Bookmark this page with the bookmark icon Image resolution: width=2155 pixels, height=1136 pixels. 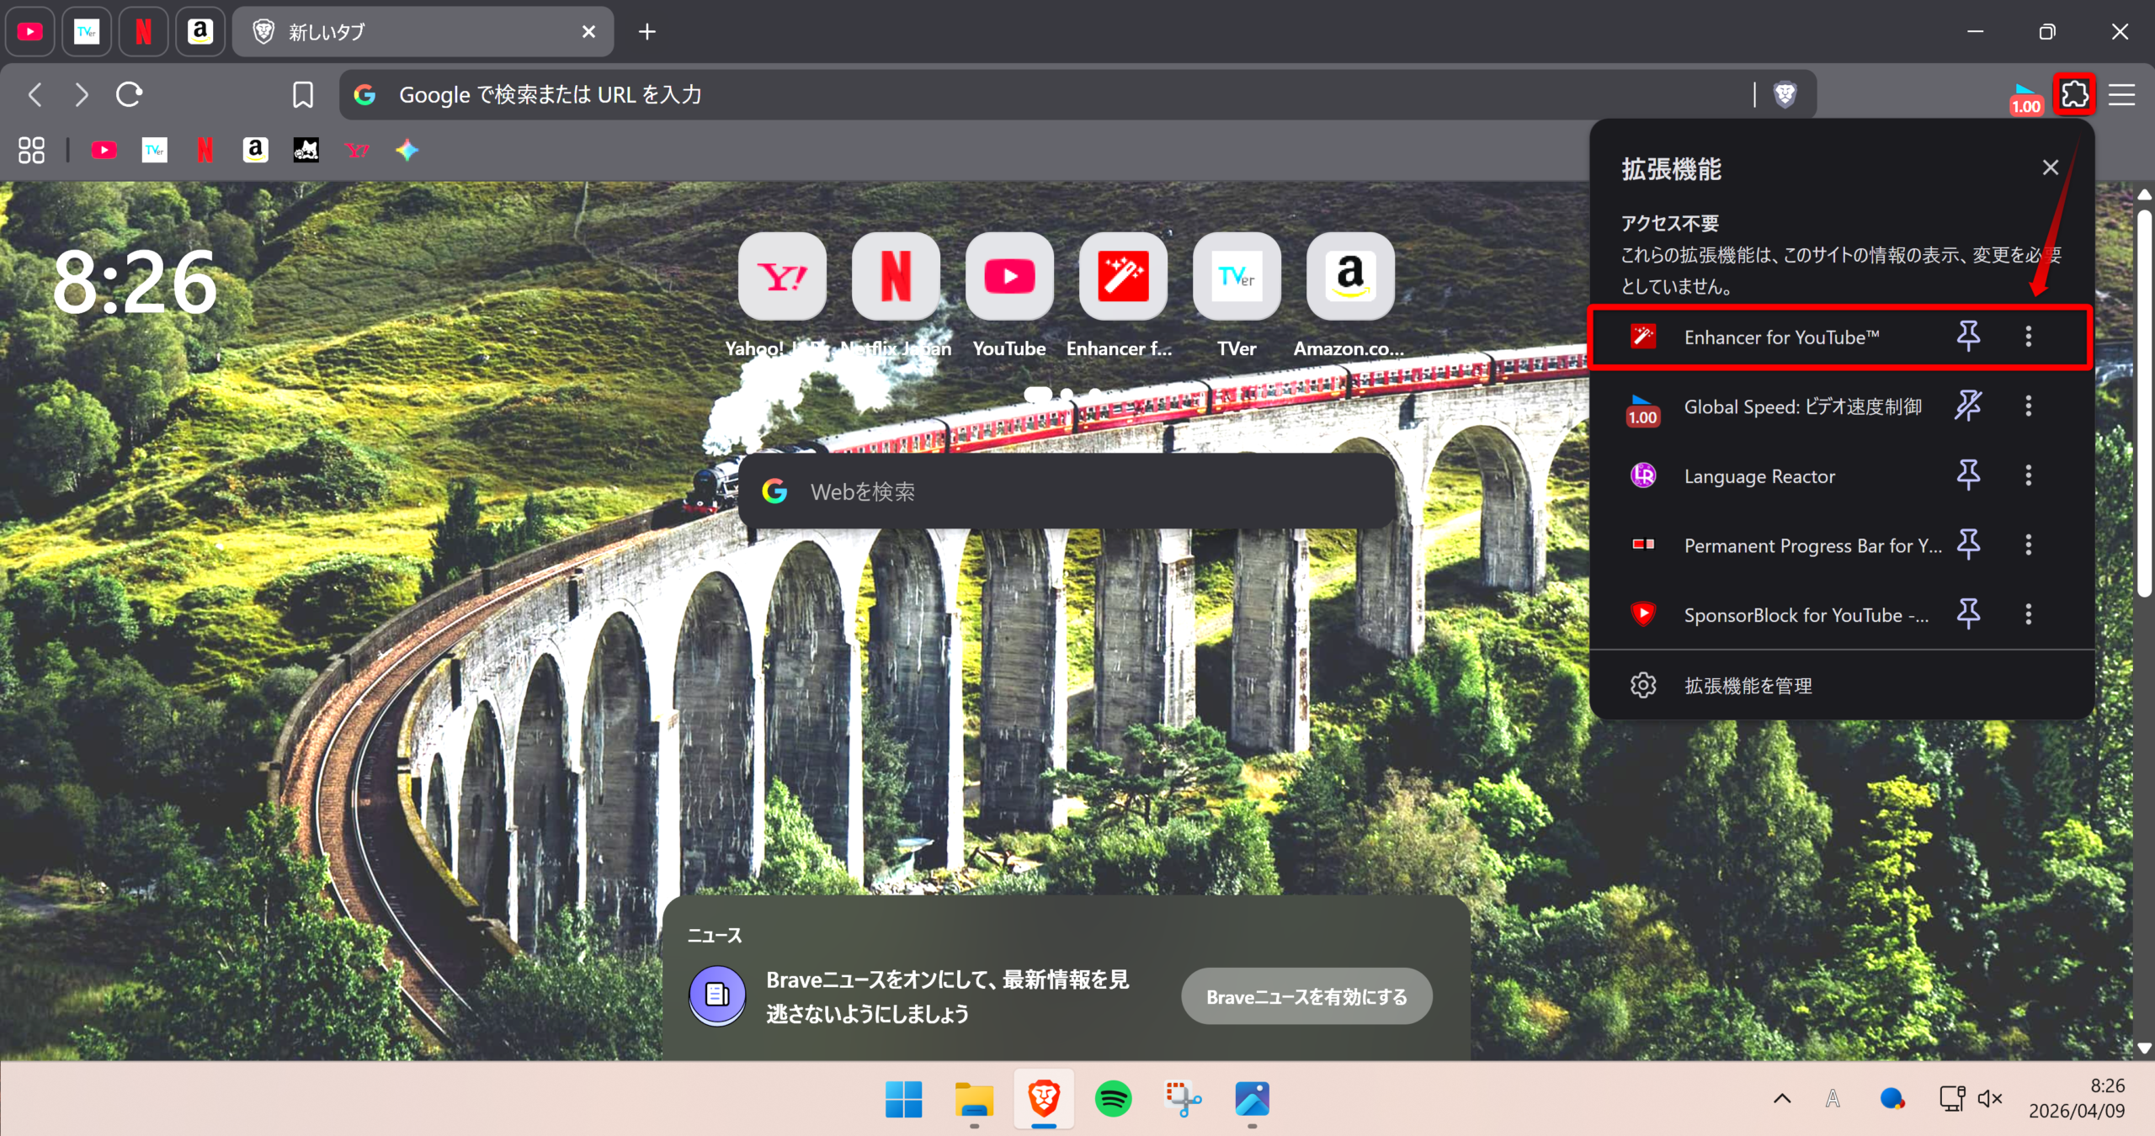click(x=303, y=94)
